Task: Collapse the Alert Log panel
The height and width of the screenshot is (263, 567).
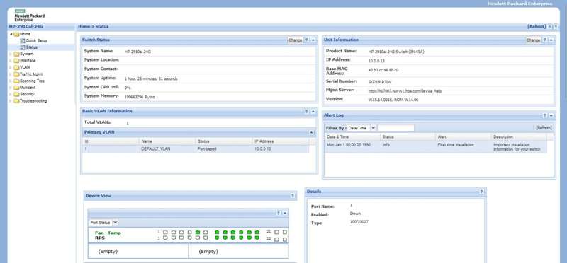Action: (x=551, y=115)
